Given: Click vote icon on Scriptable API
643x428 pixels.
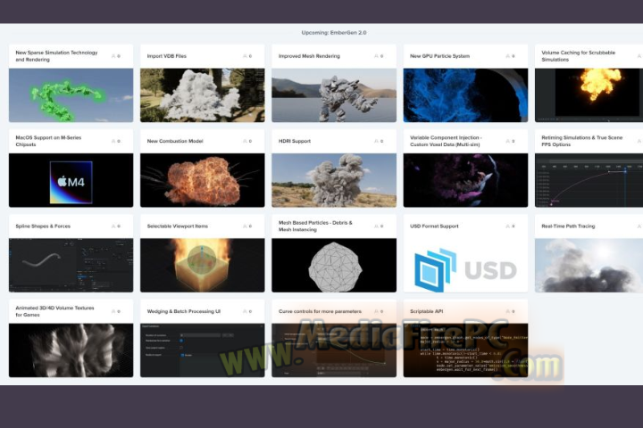Looking at the screenshot, I should pos(508,312).
